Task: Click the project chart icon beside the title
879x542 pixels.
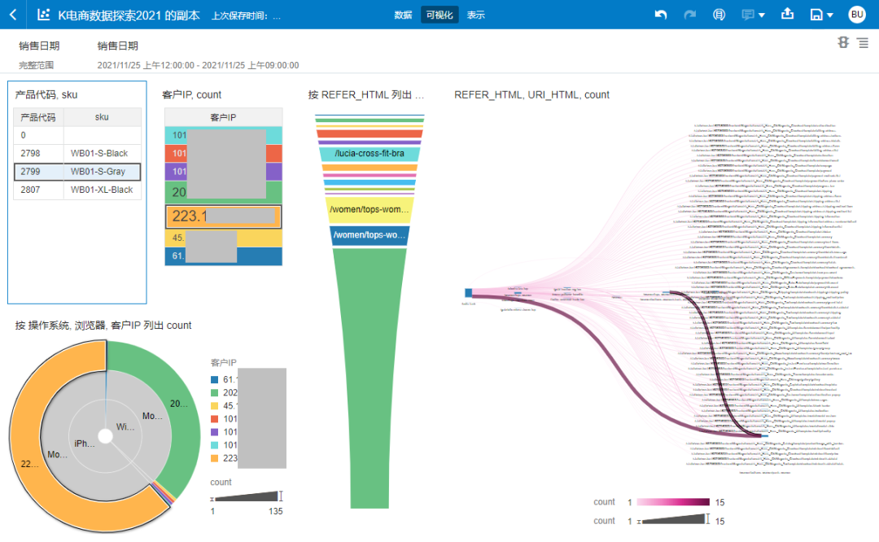Action: coord(44,15)
